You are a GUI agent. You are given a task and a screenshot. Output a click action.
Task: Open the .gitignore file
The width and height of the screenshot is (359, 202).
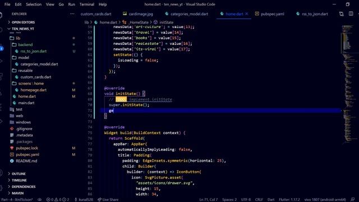pos(24,128)
